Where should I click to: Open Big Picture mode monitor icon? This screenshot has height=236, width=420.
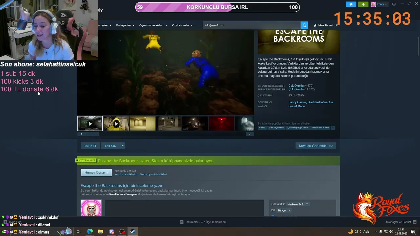[x=394, y=4]
